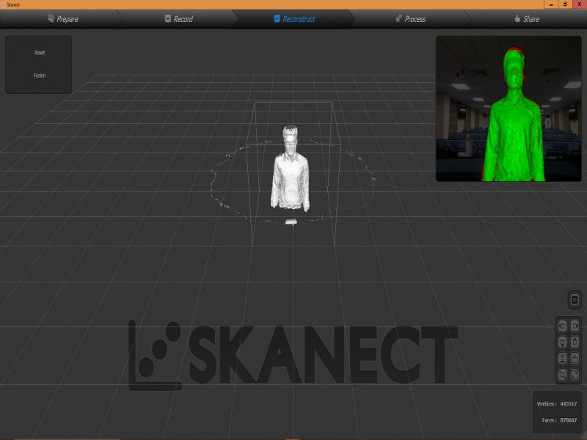This screenshot has height=440, width=587.
Task: Click the green scan preview thumbnail
Action: tap(508, 109)
